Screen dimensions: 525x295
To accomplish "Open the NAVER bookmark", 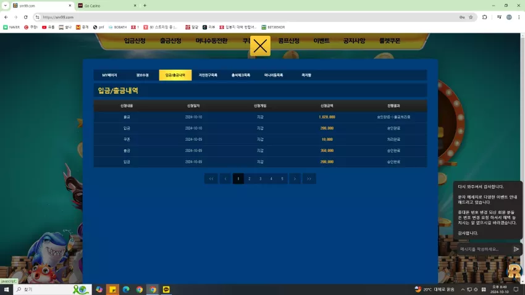I will tap(11, 27).
